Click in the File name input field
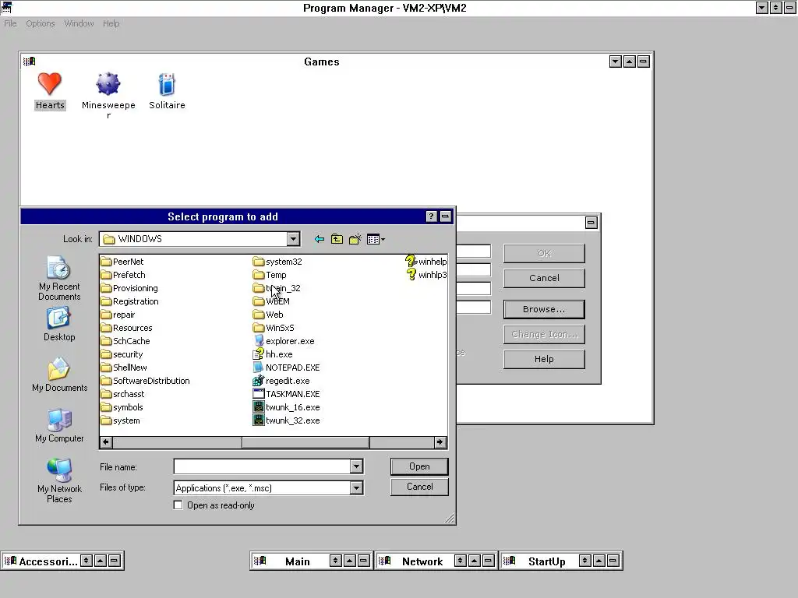Viewport: 798px width, 598px height. [x=262, y=466]
